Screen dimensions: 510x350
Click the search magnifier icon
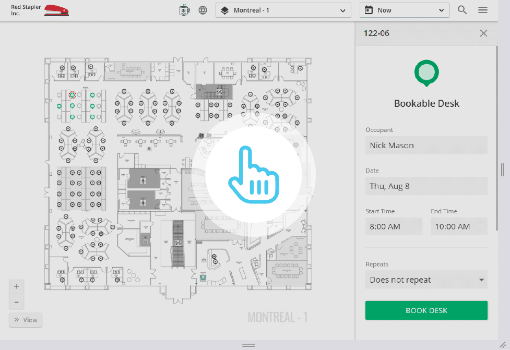coord(462,9)
